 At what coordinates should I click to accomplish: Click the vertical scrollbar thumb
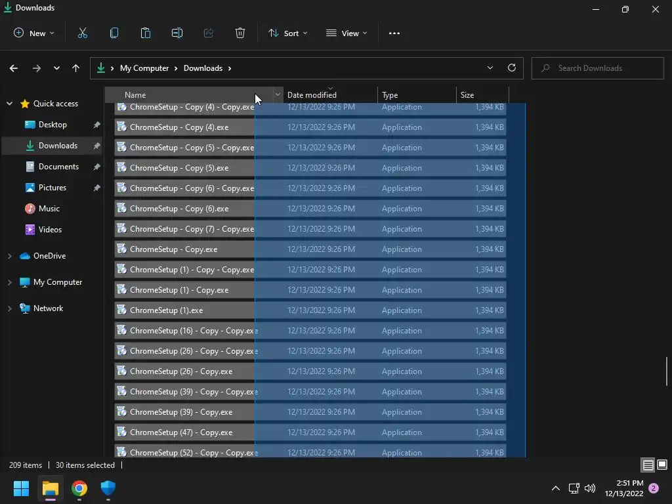(x=667, y=371)
